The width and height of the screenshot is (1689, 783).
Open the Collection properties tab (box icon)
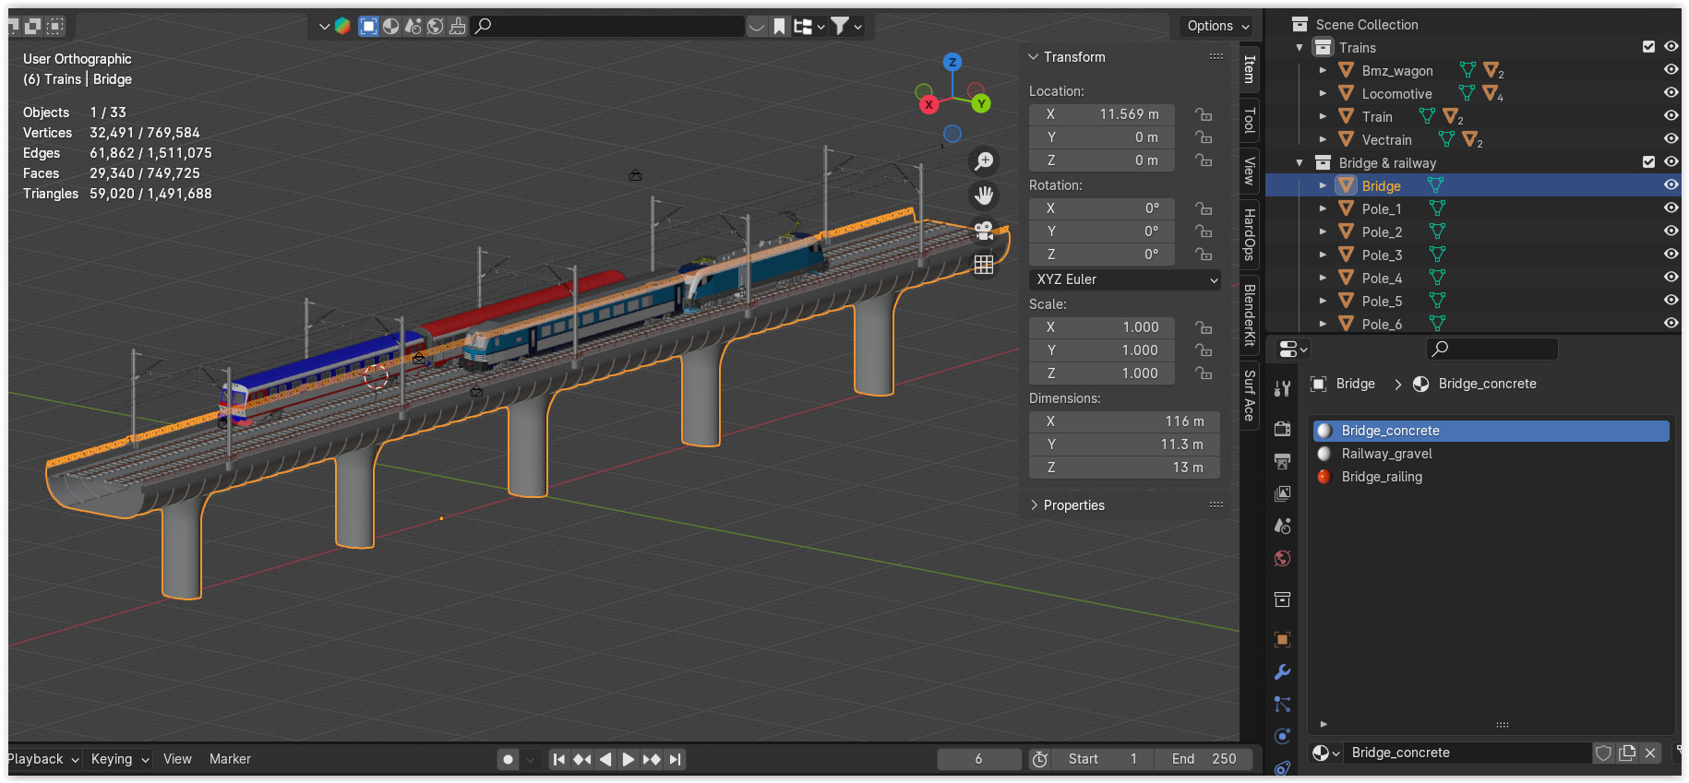click(x=1282, y=599)
